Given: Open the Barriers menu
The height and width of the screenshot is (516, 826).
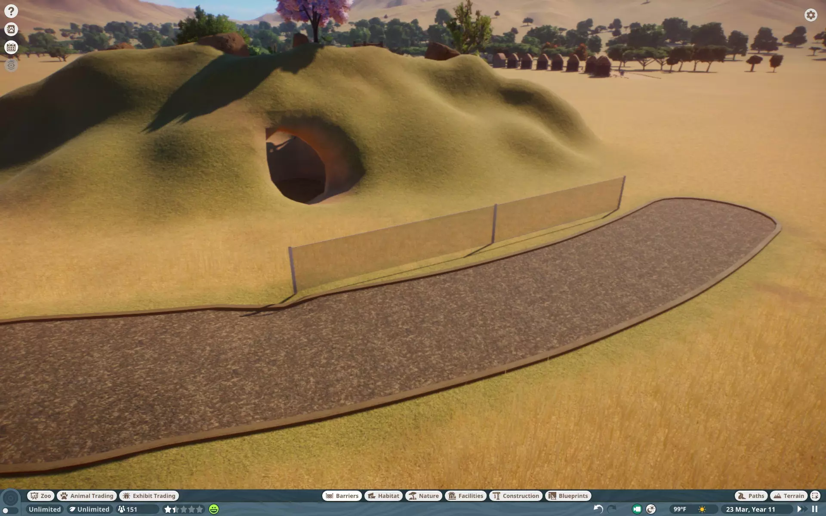Looking at the screenshot, I should tap(342, 496).
